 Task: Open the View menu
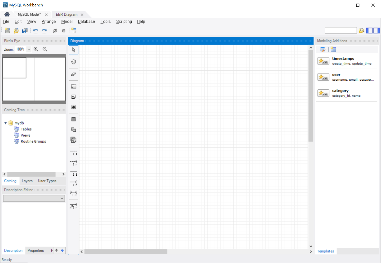coord(32,22)
